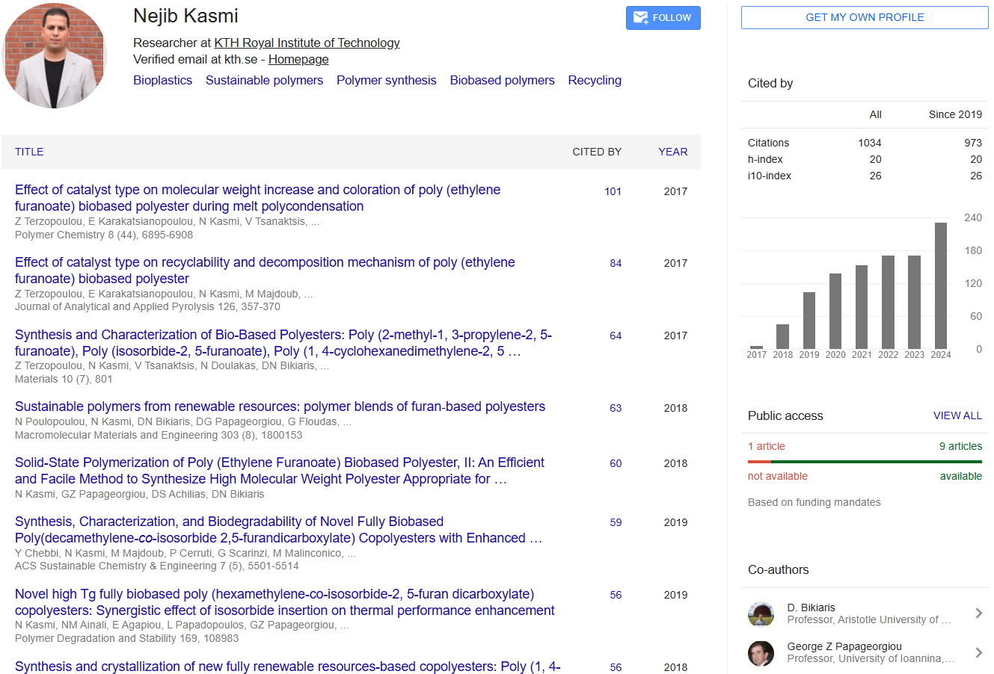Expand George Z Papageorgiou chevron arrow
Image resolution: width=994 pixels, height=674 pixels.
[x=978, y=652]
